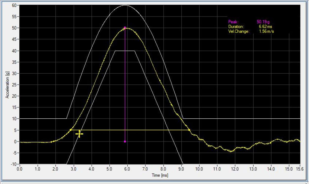Click the 60 tick on acceleration axis
309x184 pixels.
tap(14, 5)
